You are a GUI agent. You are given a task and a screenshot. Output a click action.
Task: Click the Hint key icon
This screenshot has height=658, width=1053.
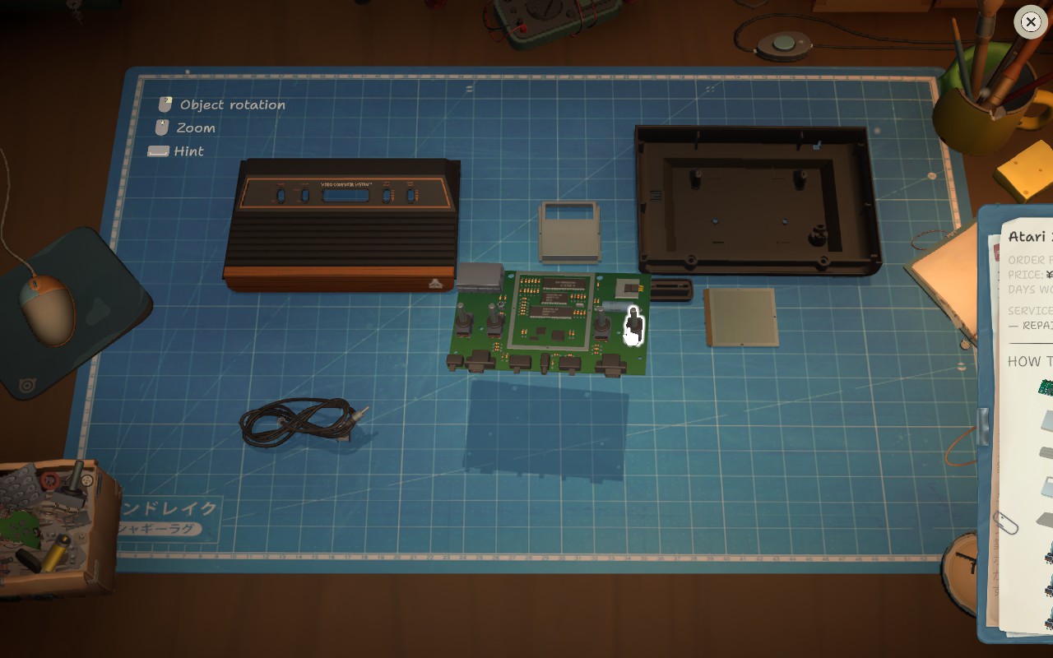[158, 151]
